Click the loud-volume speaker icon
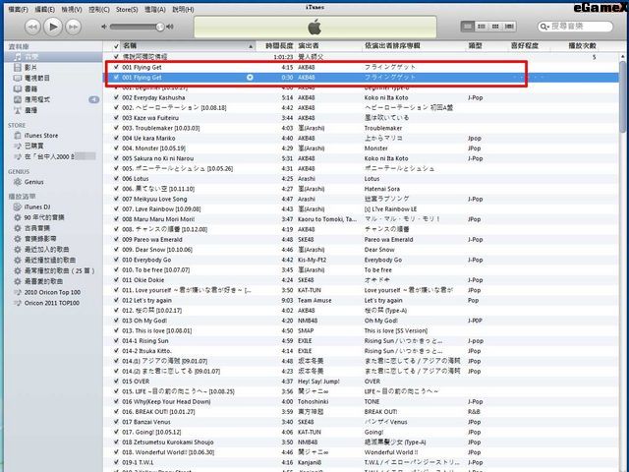The image size is (629, 472). pos(170,27)
